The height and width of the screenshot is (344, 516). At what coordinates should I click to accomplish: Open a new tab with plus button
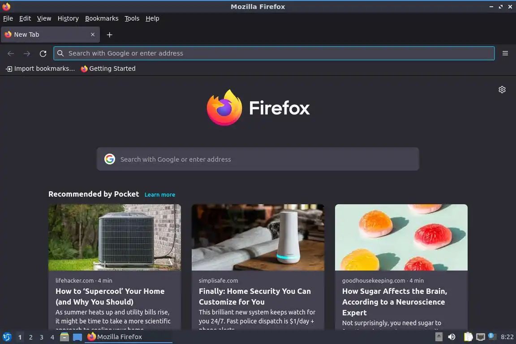110,34
